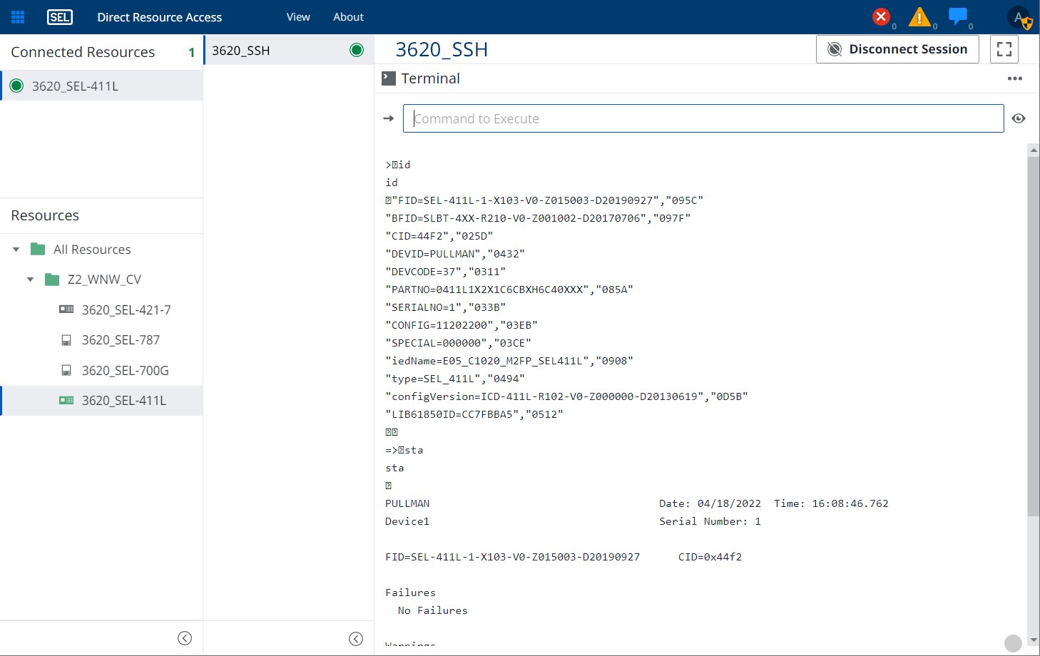1040x656 pixels.
Task: Click the Terminal panel icon
Action: (389, 78)
